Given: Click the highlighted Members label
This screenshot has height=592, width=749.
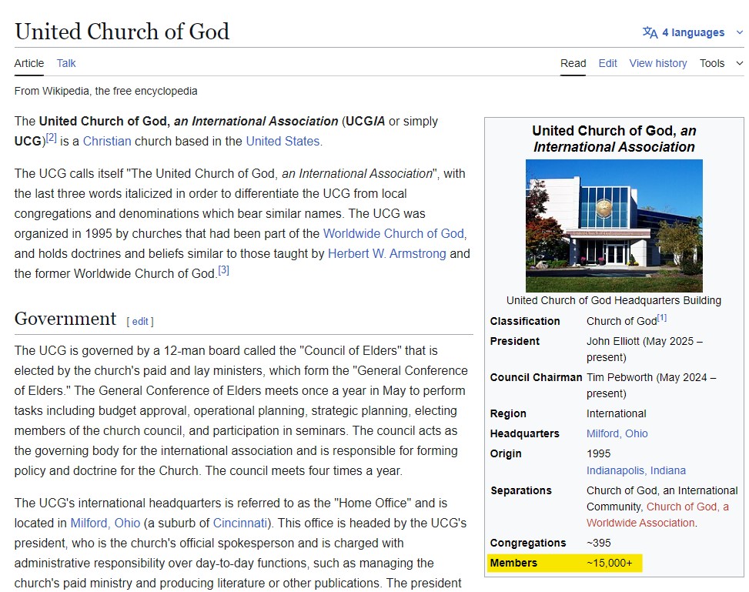Looking at the screenshot, I should pyautogui.click(x=513, y=563).
